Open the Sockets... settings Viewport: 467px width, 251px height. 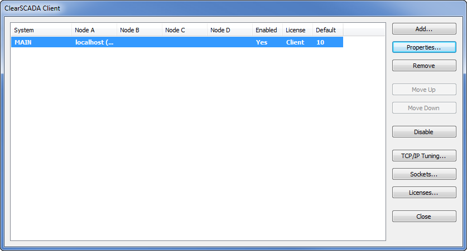(x=424, y=174)
